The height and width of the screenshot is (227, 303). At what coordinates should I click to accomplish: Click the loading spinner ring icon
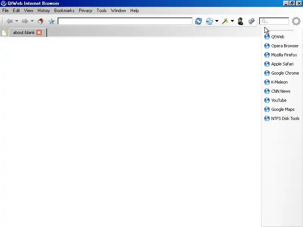[x=296, y=21]
